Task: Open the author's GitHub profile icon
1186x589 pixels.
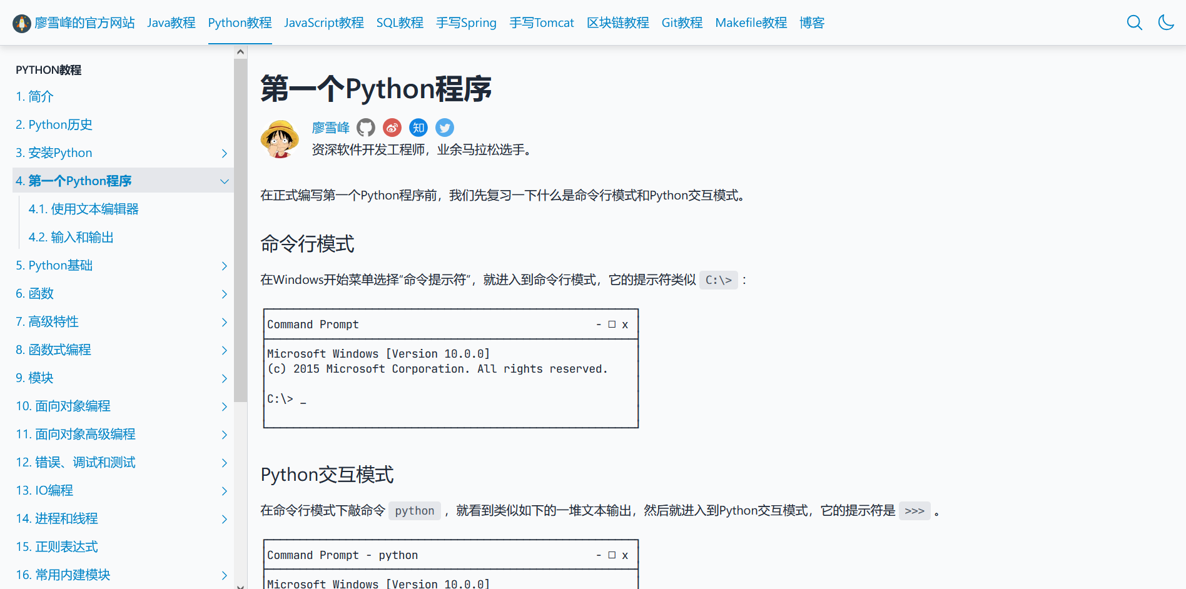Action: (x=366, y=128)
